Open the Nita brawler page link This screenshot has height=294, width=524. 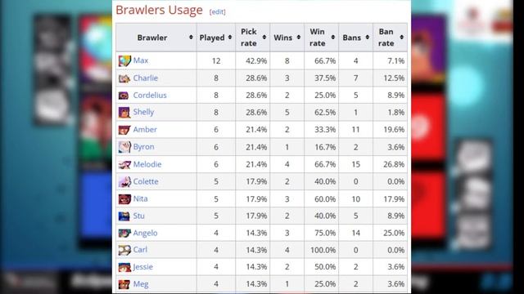pyautogui.click(x=140, y=198)
